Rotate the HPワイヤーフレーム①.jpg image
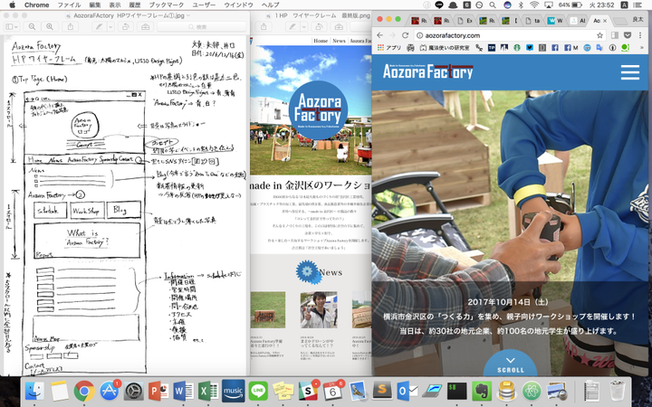652x407 pixels. pos(125,26)
